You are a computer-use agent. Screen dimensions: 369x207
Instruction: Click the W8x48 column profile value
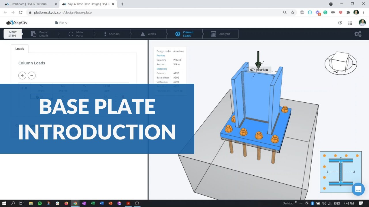[x=177, y=60]
